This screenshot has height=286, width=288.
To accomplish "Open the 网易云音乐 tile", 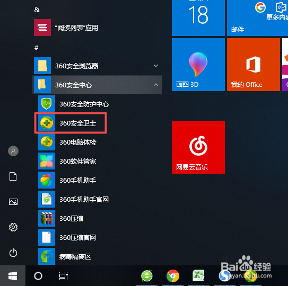I will (198, 147).
